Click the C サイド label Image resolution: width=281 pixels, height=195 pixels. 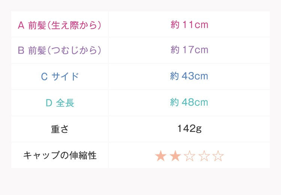click(60, 76)
